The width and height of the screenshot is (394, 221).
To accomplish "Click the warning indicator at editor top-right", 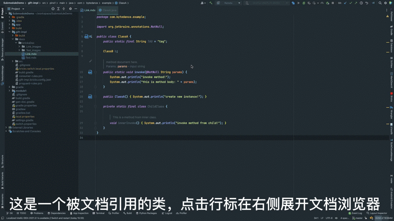I will tap(387, 16).
